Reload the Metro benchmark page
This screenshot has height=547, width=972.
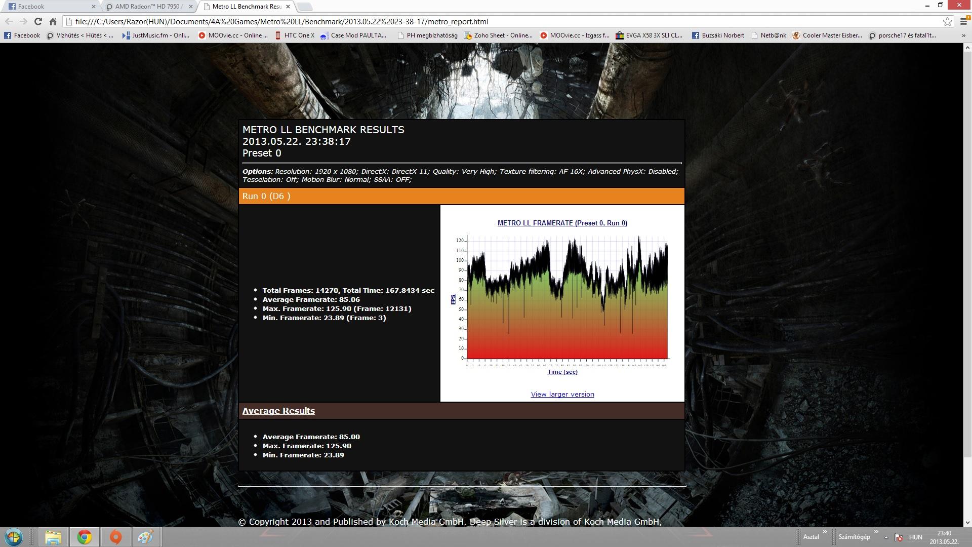tap(38, 21)
